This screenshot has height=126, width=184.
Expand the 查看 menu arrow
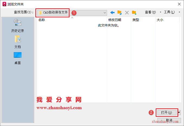click(x=160, y=12)
